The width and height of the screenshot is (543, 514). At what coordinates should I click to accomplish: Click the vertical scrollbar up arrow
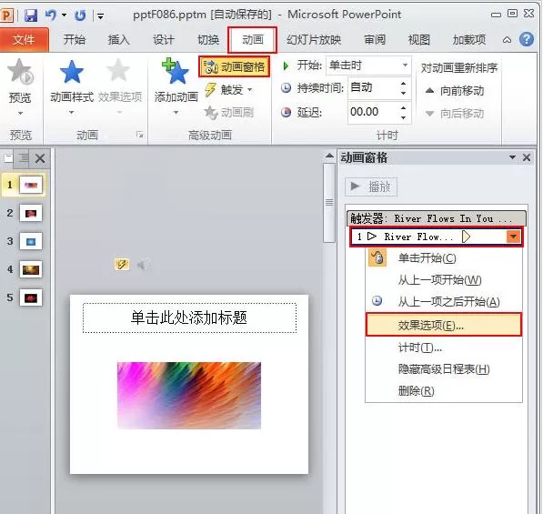[329, 156]
